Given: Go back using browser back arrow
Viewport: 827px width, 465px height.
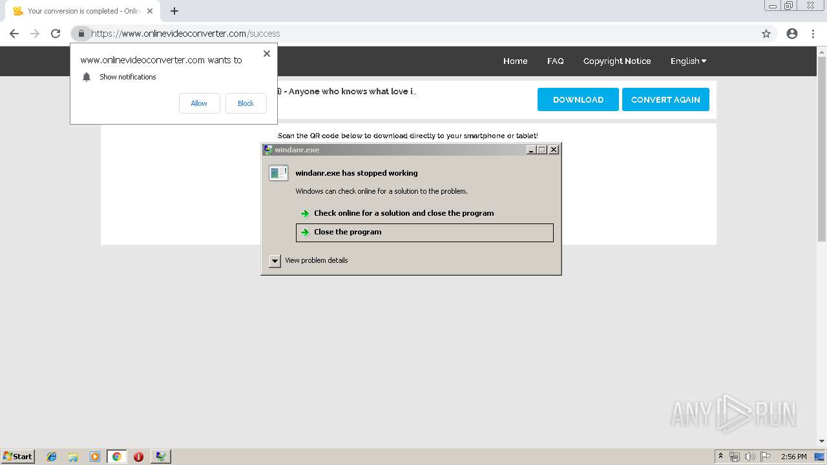Looking at the screenshot, I should coord(14,34).
